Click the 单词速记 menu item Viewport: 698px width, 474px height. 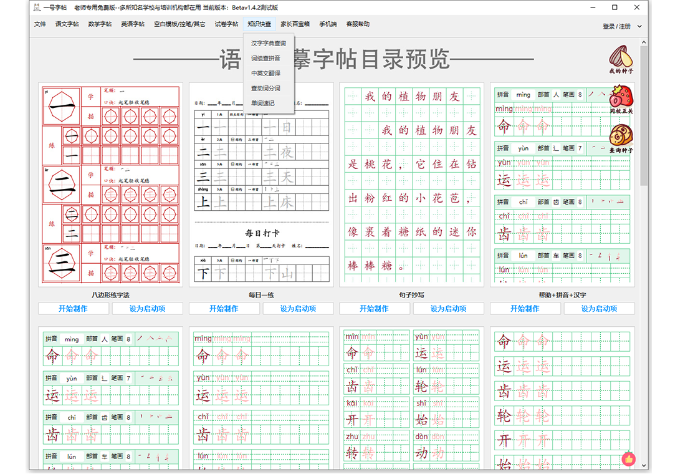(262, 104)
